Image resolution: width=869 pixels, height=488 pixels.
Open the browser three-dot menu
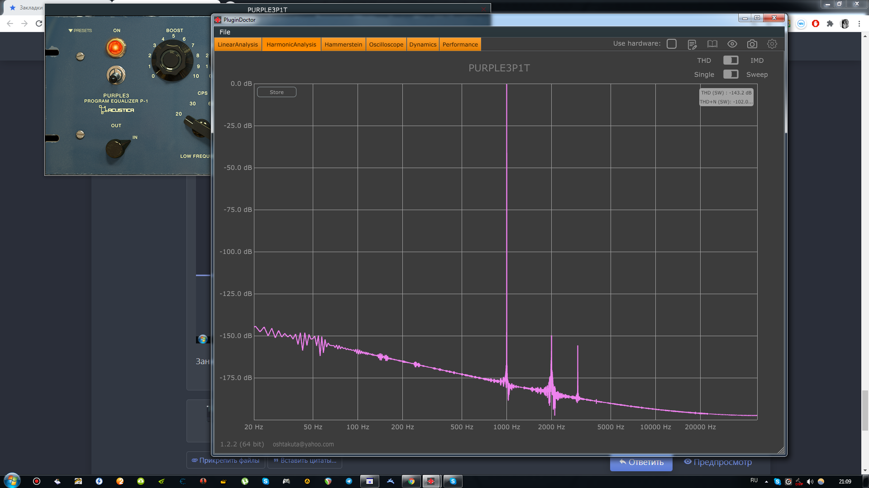(859, 23)
